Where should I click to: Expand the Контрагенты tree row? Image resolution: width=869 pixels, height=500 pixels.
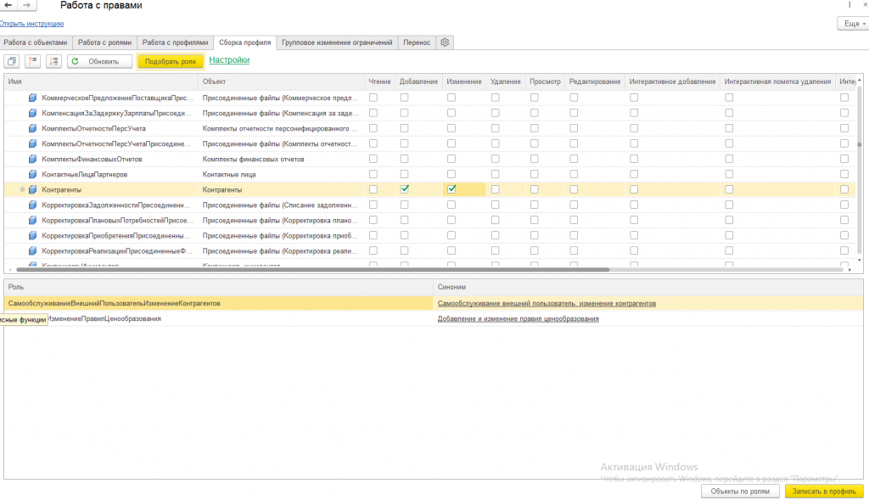(22, 189)
